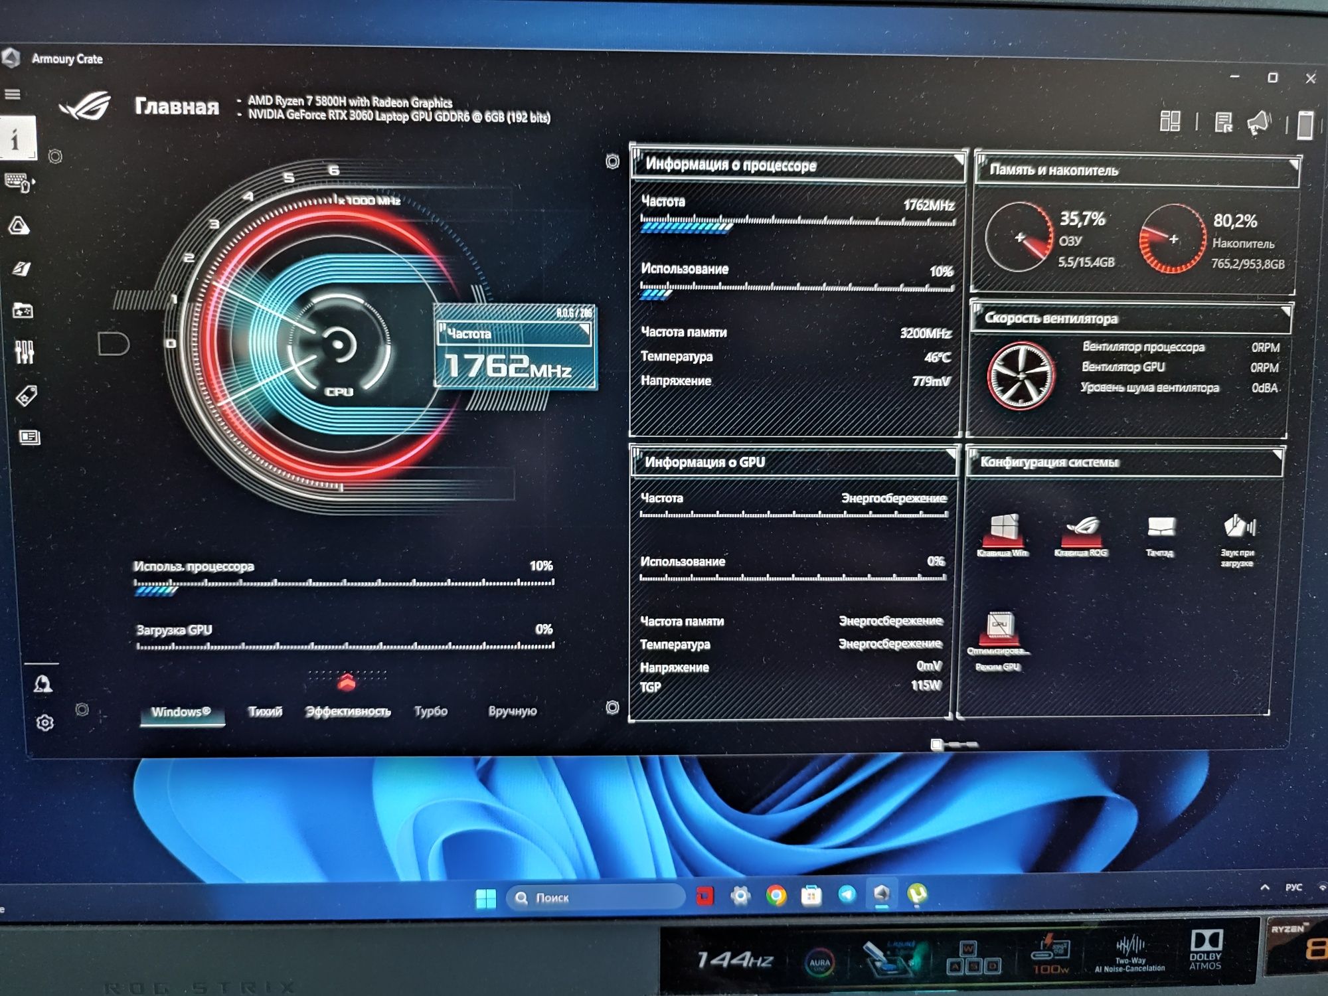Click gear icon beside Информация о процессоре panel

612,161
